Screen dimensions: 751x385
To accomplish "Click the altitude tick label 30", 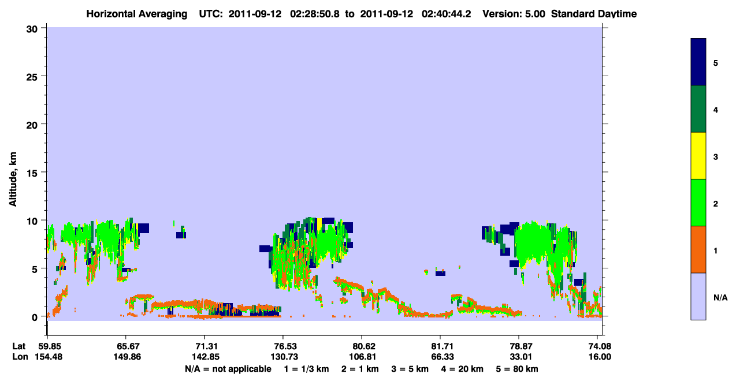I will [33, 28].
